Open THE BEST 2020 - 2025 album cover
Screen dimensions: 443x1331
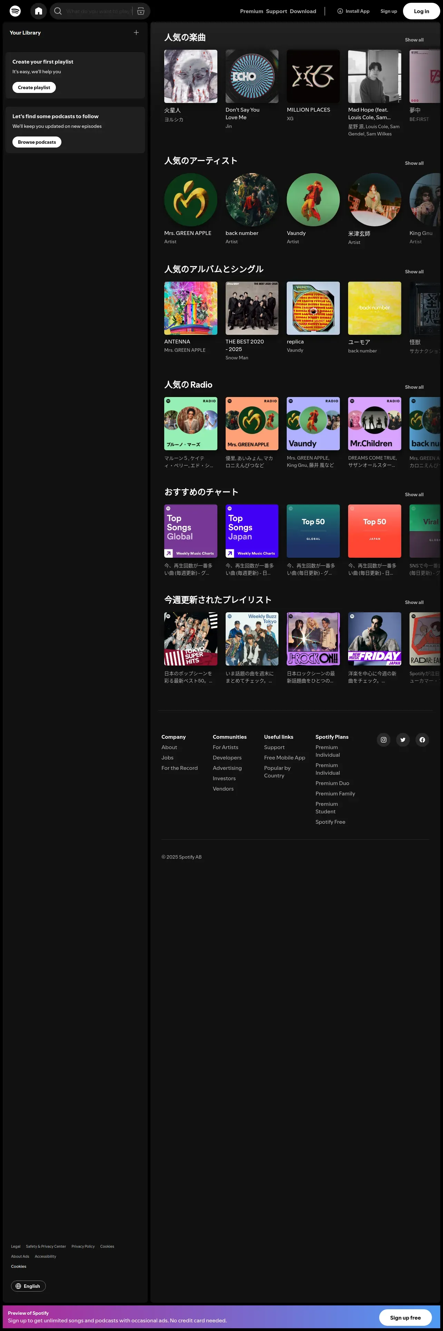pos(252,308)
